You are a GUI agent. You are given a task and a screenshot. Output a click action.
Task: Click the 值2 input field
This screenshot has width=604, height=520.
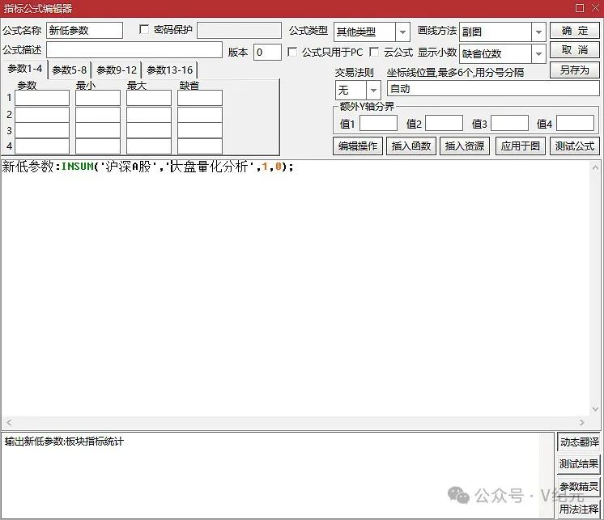click(x=444, y=124)
